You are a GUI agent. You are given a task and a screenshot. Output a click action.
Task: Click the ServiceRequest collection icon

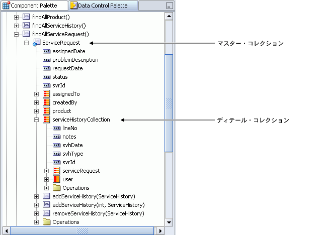coord(37,42)
